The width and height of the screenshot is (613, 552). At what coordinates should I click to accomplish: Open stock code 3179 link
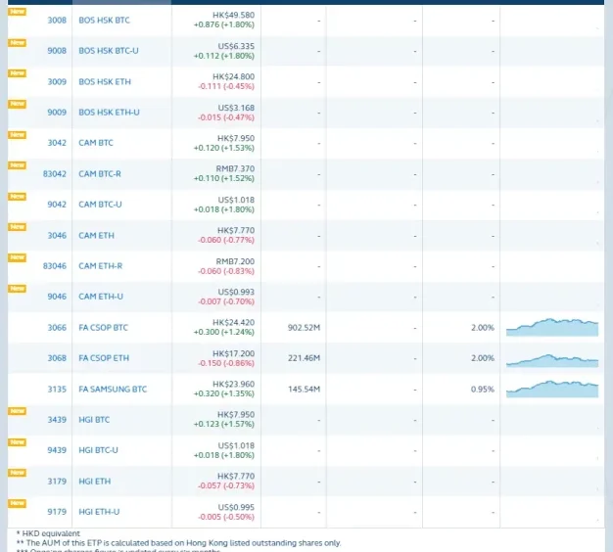click(57, 482)
